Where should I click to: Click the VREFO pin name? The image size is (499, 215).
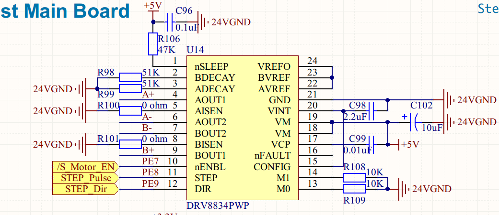(274, 66)
